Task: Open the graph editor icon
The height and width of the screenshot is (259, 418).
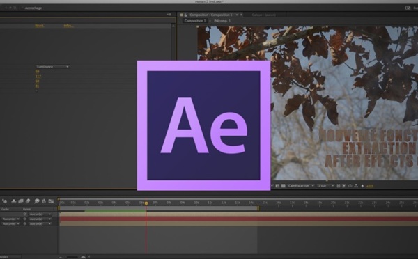Action: click(51, 201)
